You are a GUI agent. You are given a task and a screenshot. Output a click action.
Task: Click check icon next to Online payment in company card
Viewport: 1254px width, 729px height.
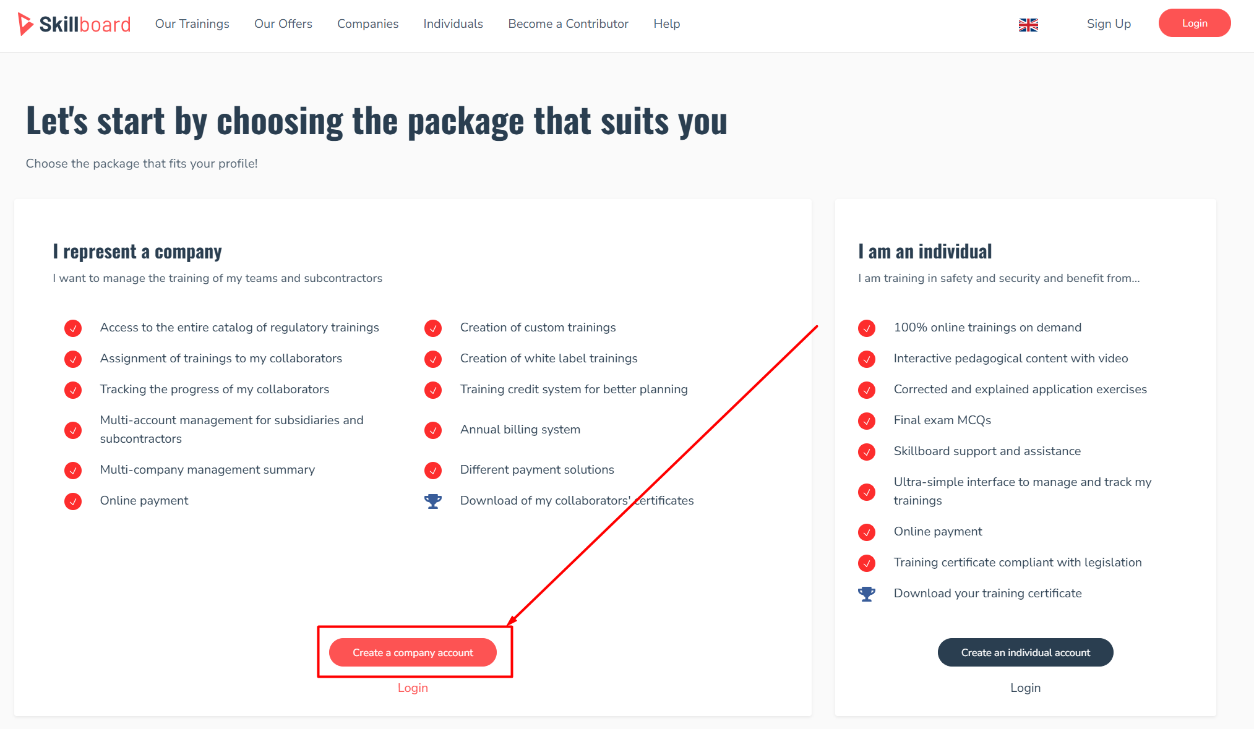pyautogui.click(x=73, y=501)
